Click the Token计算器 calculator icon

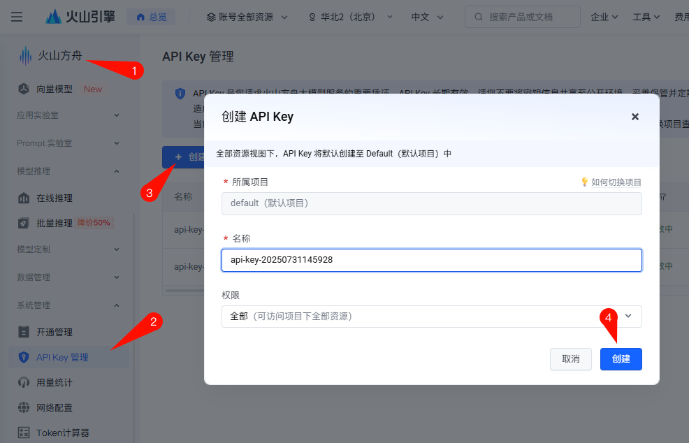tap(24, 433)
